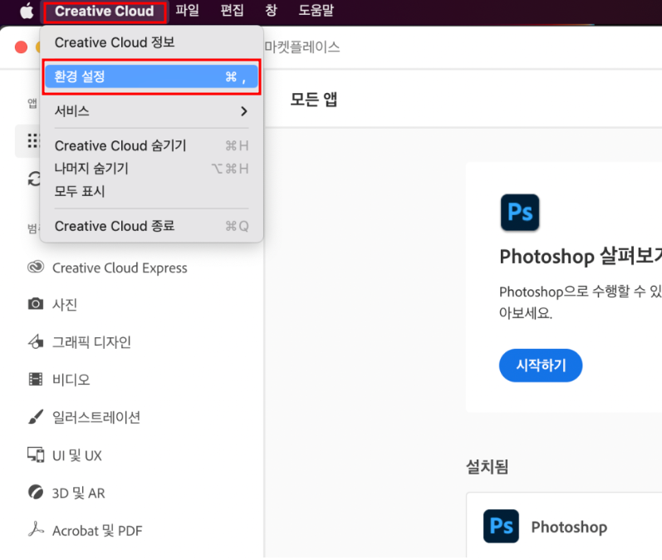Open the Creative Cloud menu bar item
The image size is (662, 560).
pyautogui.click(x=105, y=11)
